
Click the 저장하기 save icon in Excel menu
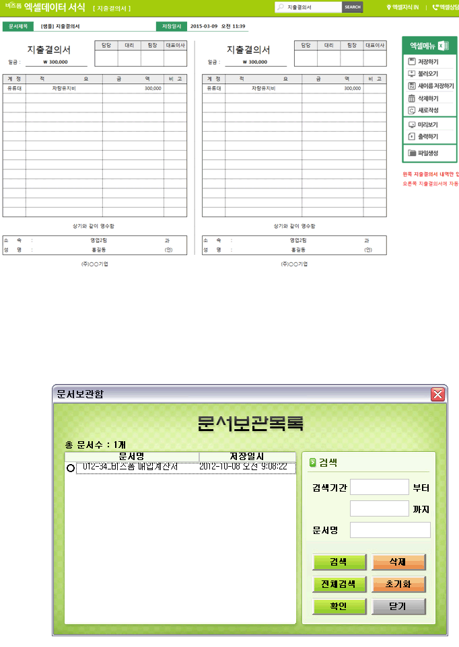411,62
